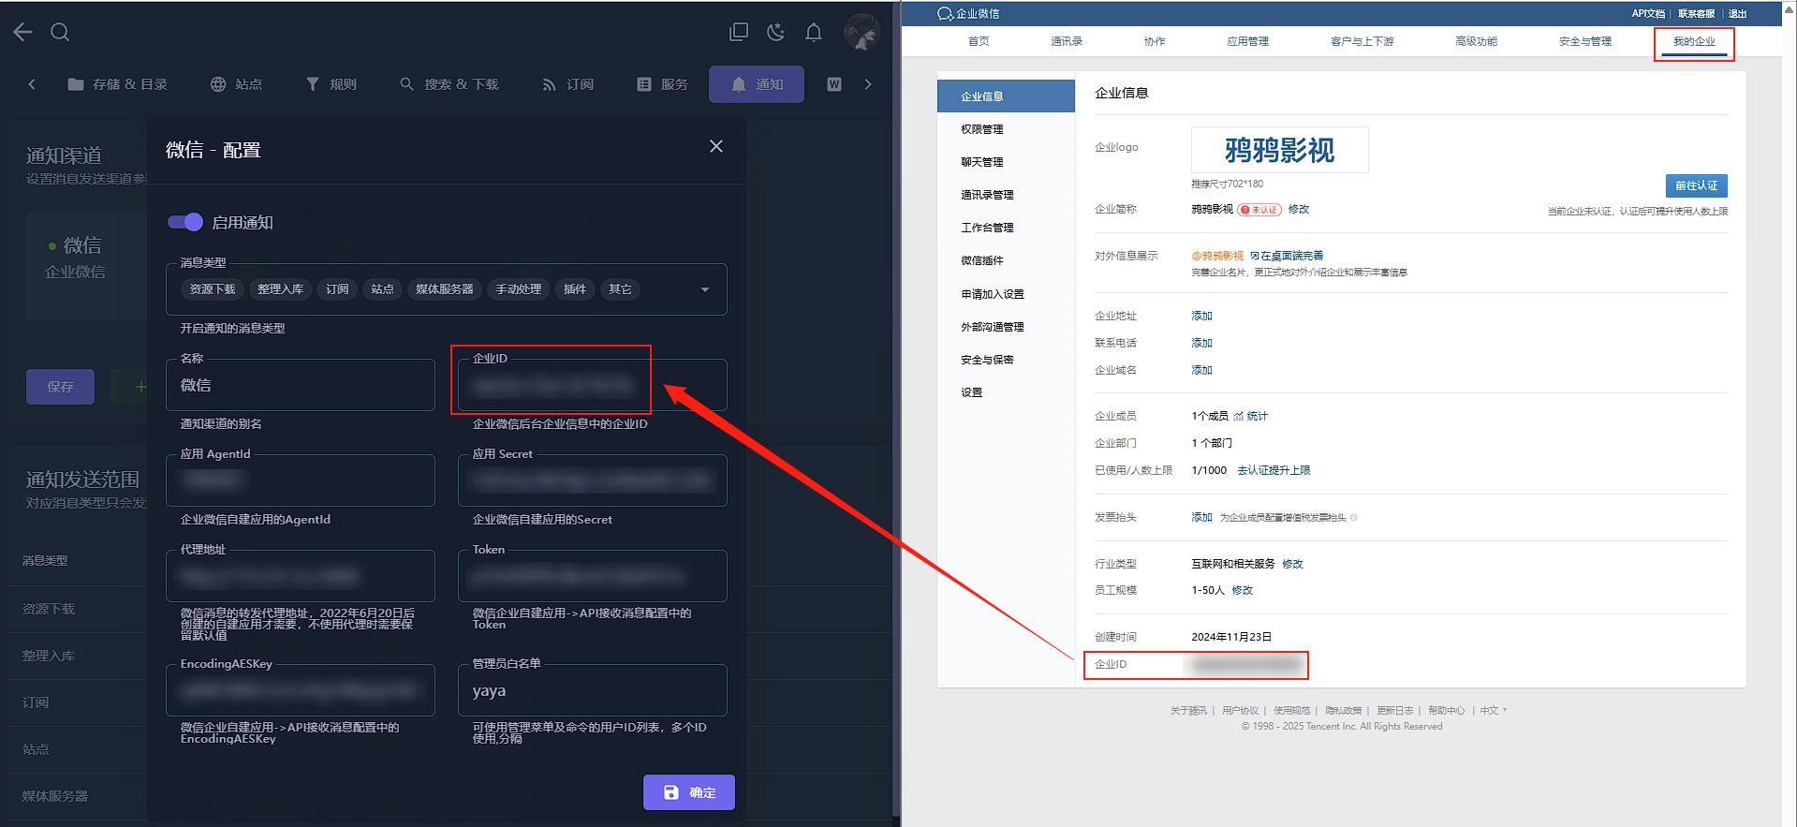Close the 微信 配置 dialog
Screen dimensions: 1797x827
tap(716, 146)
